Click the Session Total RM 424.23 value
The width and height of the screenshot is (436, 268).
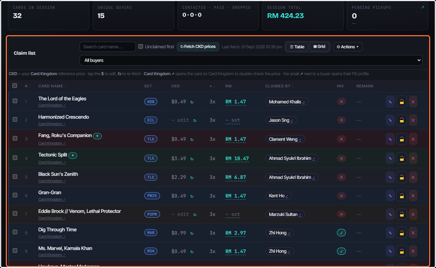[285, 16]
